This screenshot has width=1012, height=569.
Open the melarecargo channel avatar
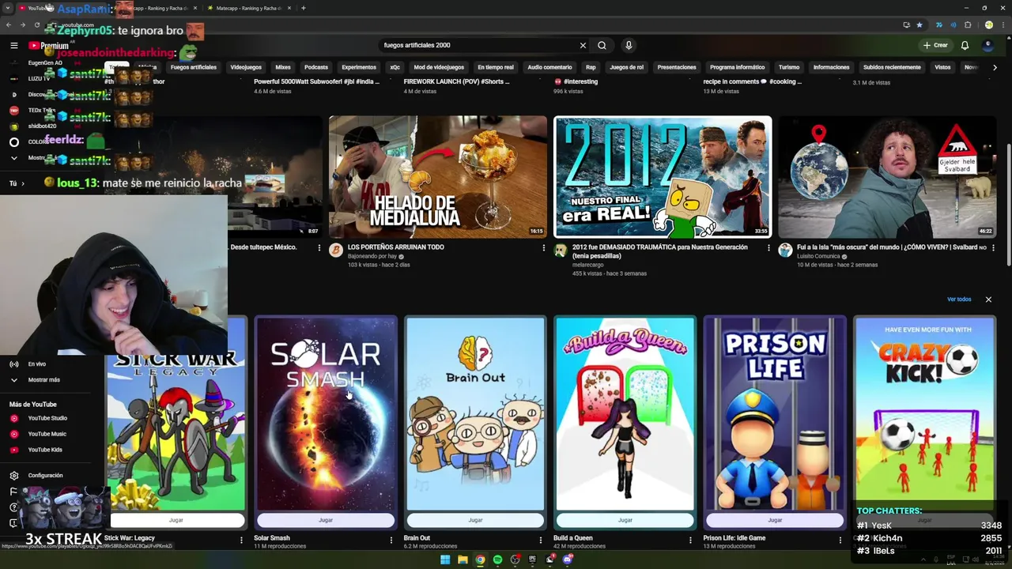tap(561, 251)
